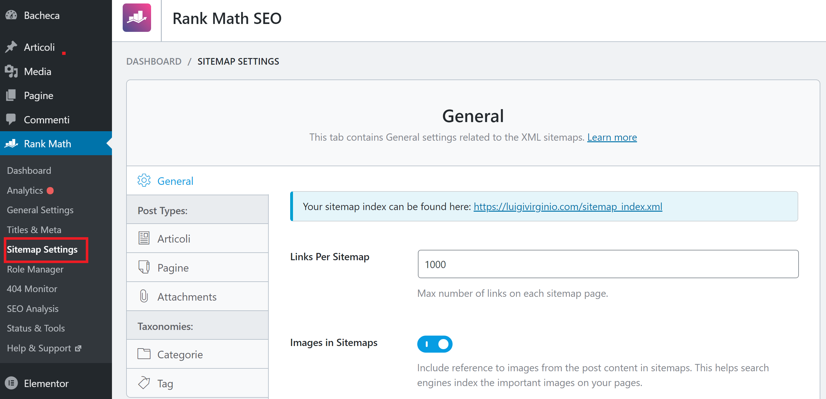Select the General settings tab

point(197,181)
